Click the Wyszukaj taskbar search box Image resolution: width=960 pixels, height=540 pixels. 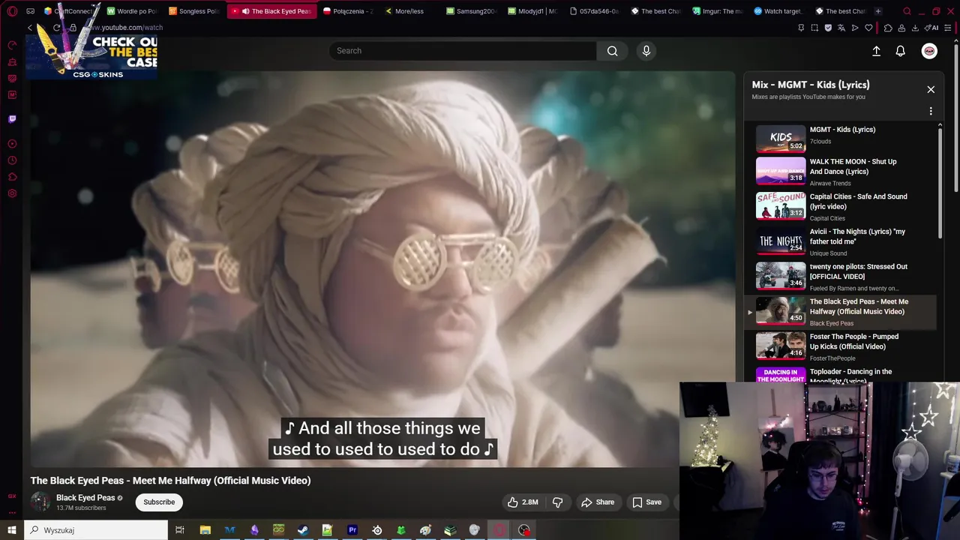pyautogui.click(x=96, y=530)
